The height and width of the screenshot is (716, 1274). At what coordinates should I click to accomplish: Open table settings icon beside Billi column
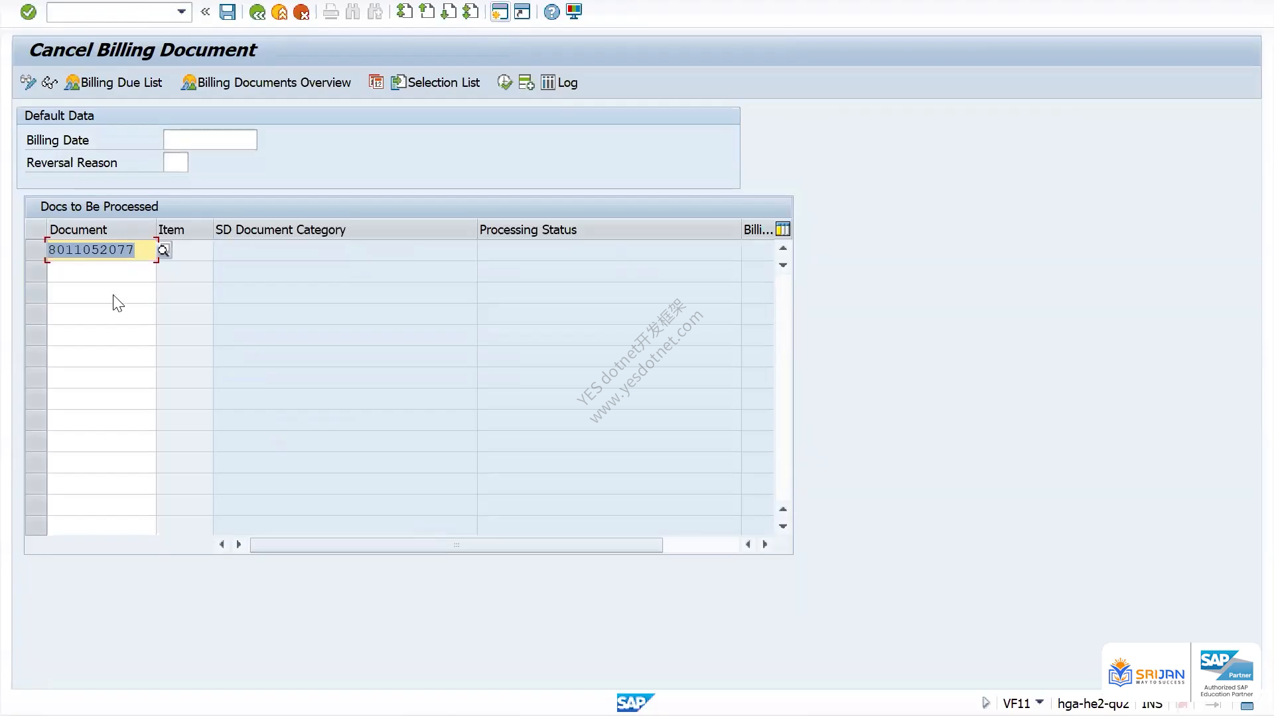pos(783,229)
